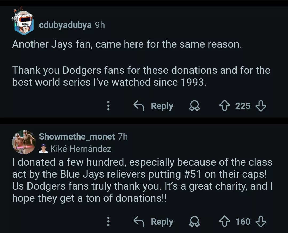
Task: Open the cdubyadubya username profile link
Action: coord(65,25)
